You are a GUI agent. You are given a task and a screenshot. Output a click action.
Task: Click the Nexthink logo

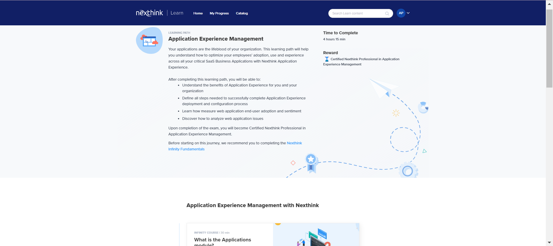[x=149, y=13]
